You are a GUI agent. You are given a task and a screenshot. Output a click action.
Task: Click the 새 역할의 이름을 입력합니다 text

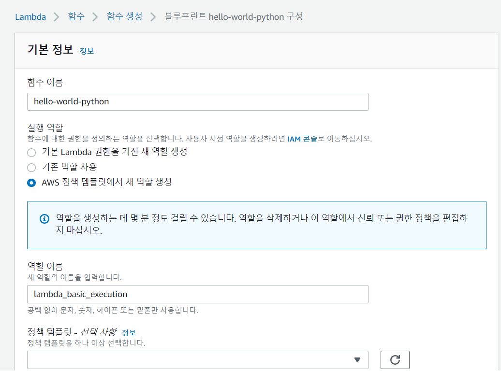click(74, 277)
